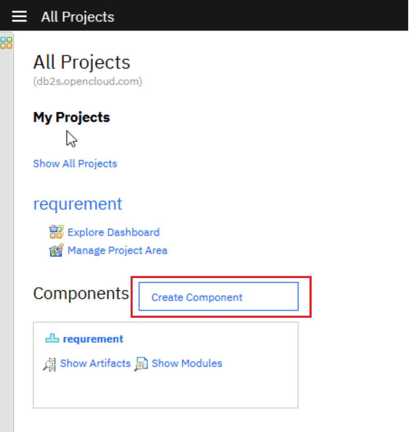
Task: Click the requrement component icon
Action: coord(52,339)
